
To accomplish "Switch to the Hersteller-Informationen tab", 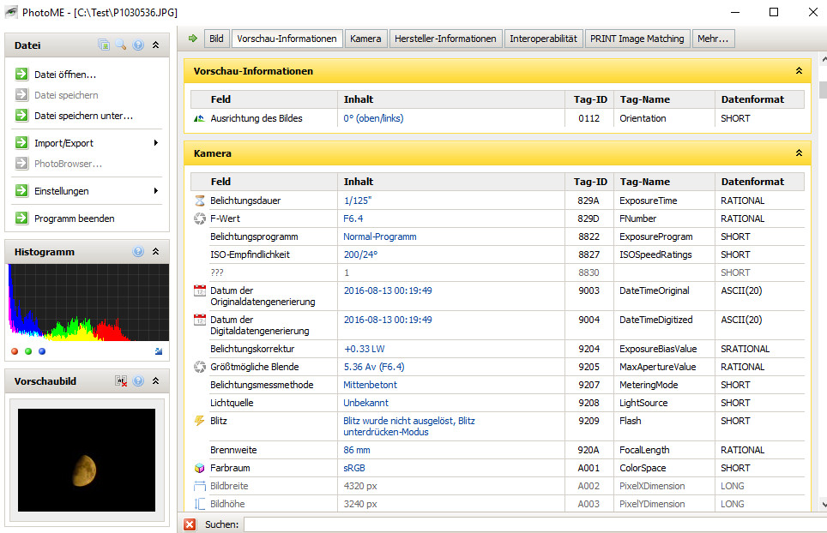I will [445, 39].
